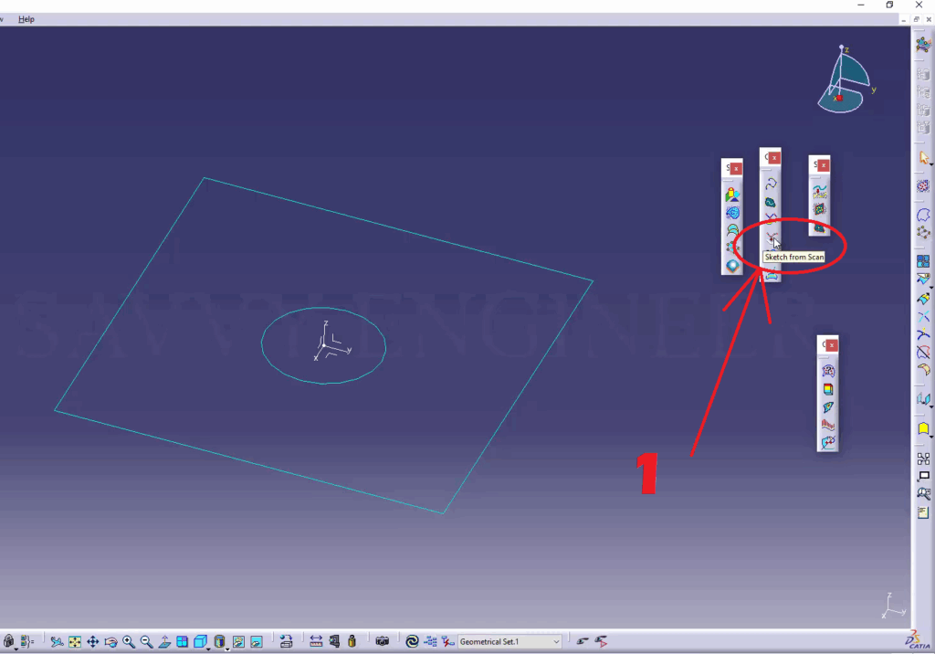Click the 3D Curve tool in floating toolbar

pos(771,184)
